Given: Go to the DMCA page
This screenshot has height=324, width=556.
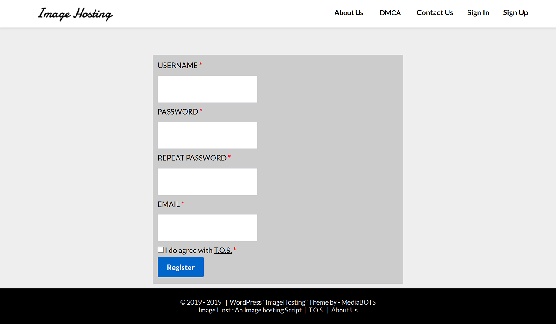Looking at the screenshot, I should tap(390, 13).
